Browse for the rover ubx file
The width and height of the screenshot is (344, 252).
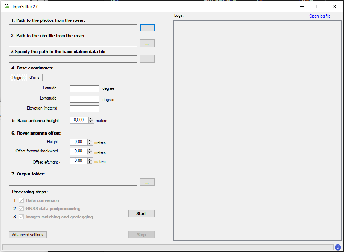147,43
